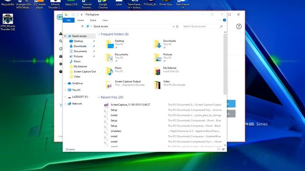The width and height of the screenshot is (305, 171).
Task: Select Downloads in the navigation pane
Action: [x=80, y=46]
